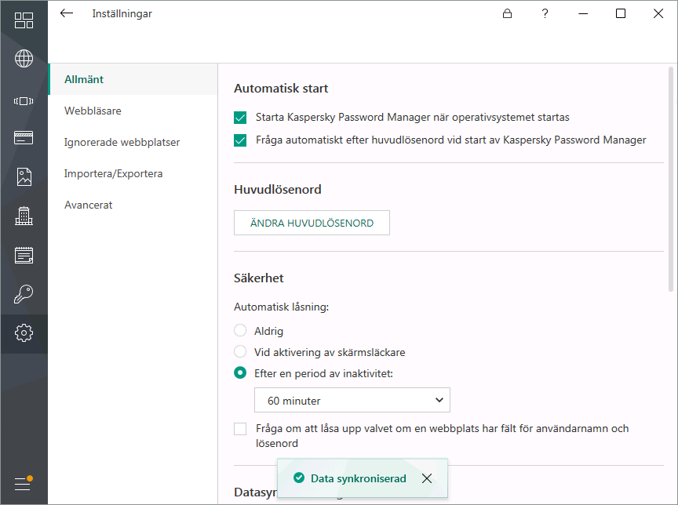Click the Säkerhet section heading
This screenshot has width=678, height=505.
click(259, 278)
